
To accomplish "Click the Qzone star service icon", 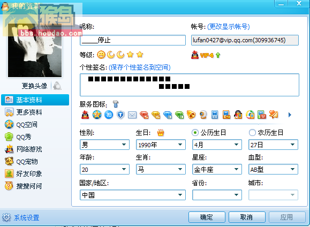I will [x=97, y=115].
